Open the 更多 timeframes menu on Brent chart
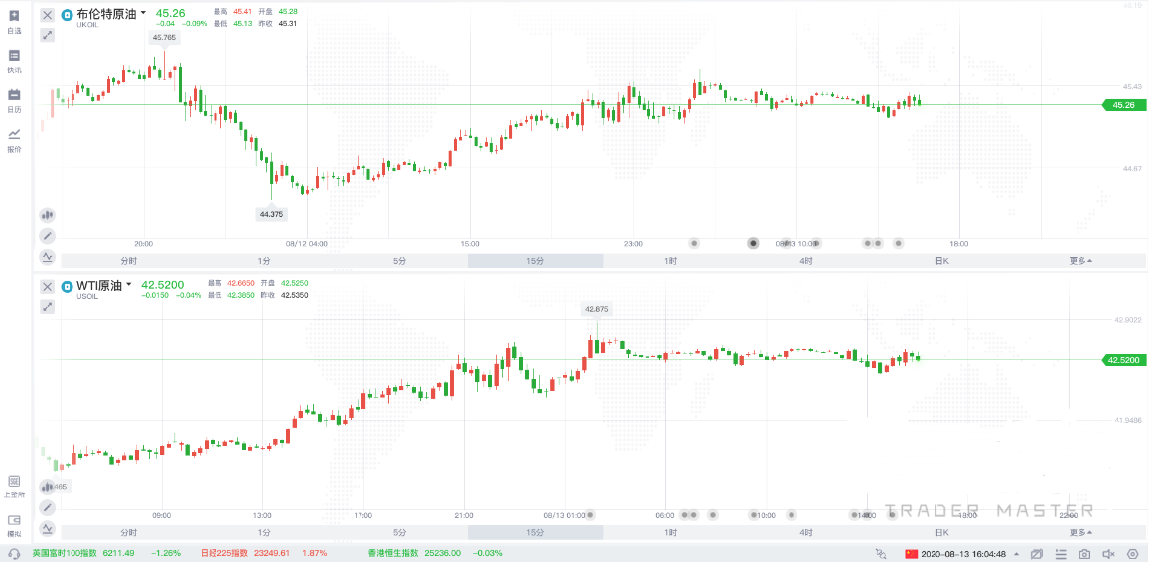Image resolution: width=1151 pixels, height=562 pixels. [x=1080, y=261]
